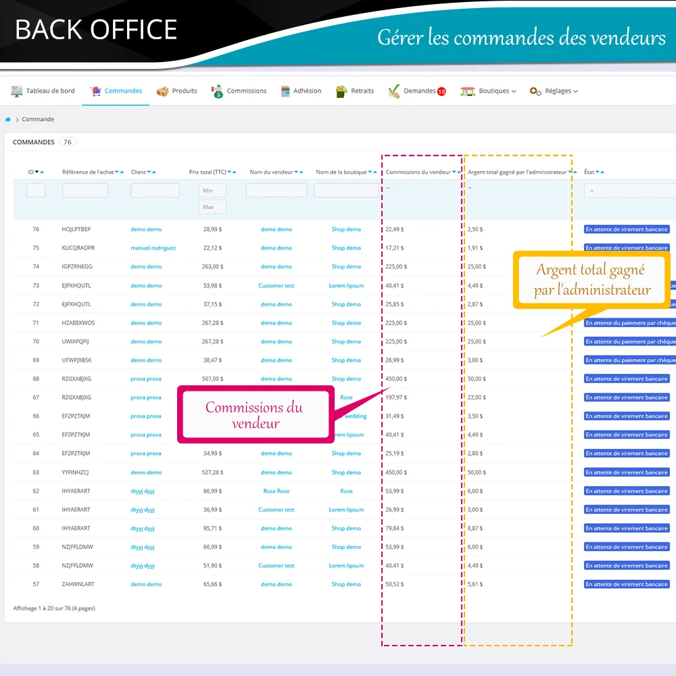Image resolution: width=676 pixels, height=676 pixels.
Task: Sort by Client column arrows
Action: (151, 172)
